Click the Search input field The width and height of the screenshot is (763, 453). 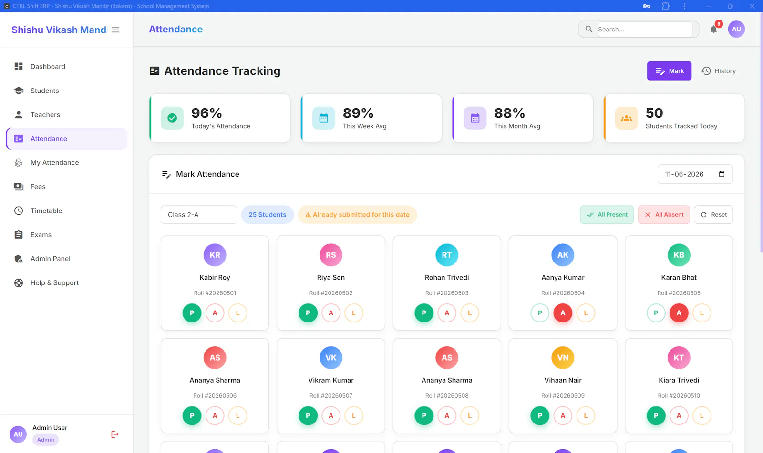(x=645, y=29)
